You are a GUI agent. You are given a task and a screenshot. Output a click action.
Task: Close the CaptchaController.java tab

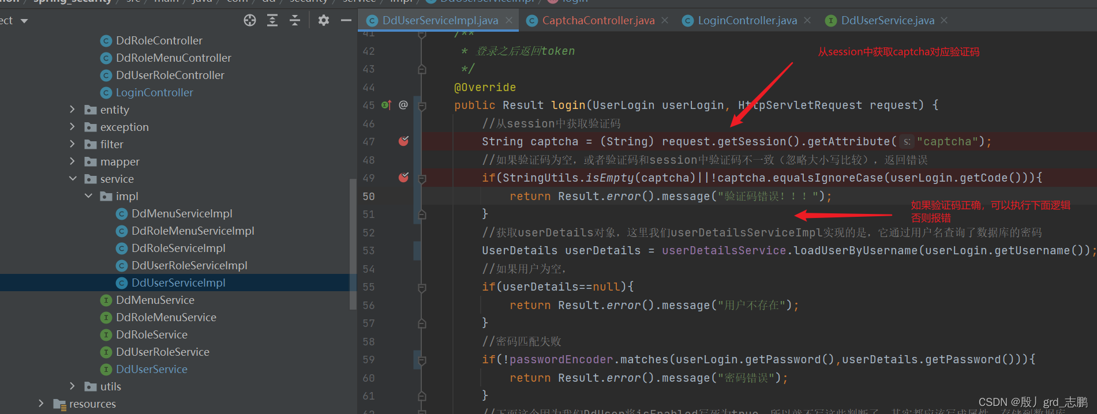pos(665,20)
